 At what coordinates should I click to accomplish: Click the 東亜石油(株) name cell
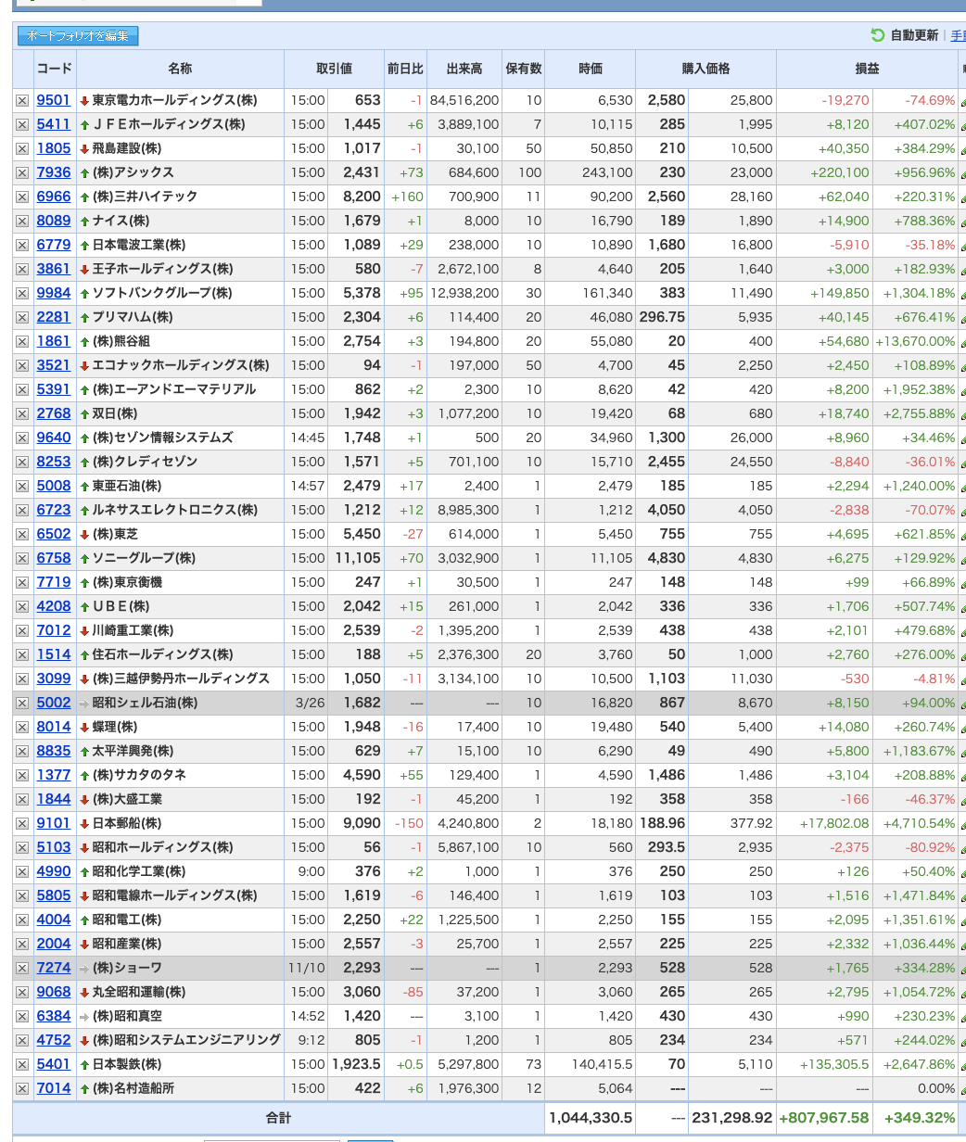tap(180, 486)
